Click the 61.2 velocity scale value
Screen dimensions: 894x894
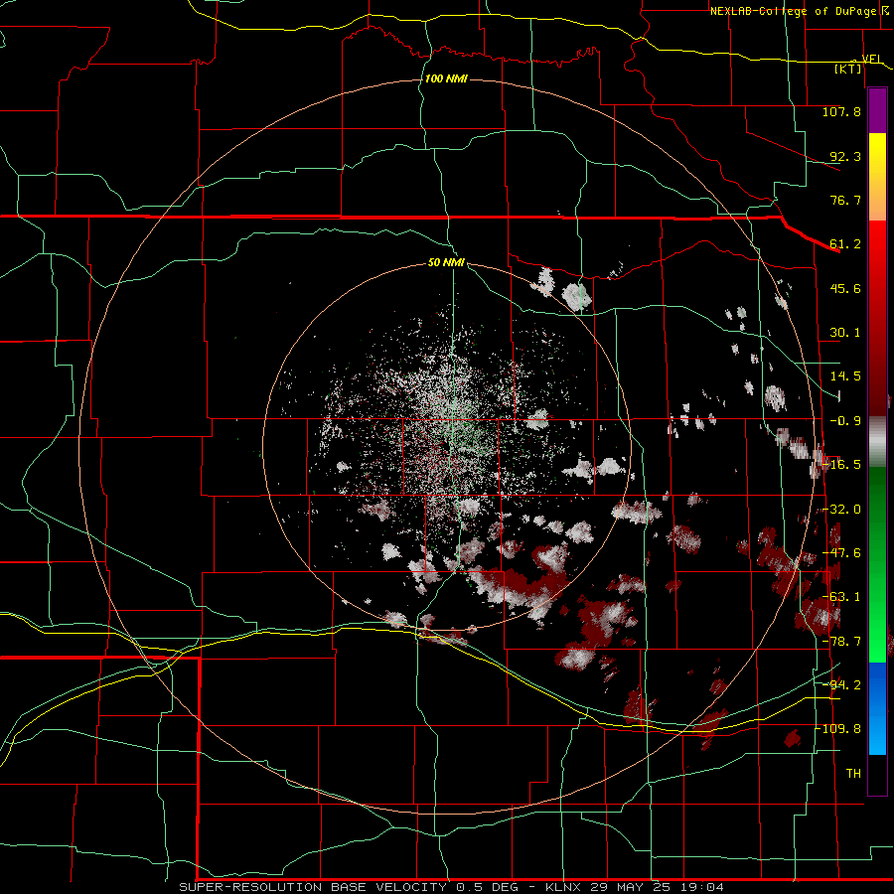(x=845, y=244)
